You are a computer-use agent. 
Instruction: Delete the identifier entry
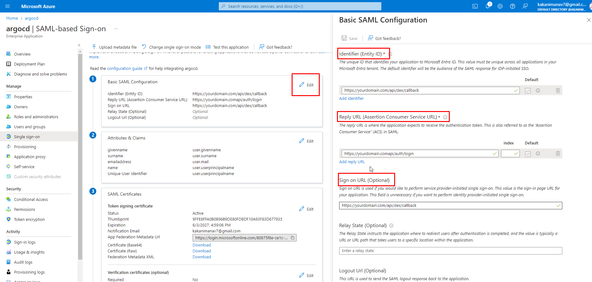point(558,90)
